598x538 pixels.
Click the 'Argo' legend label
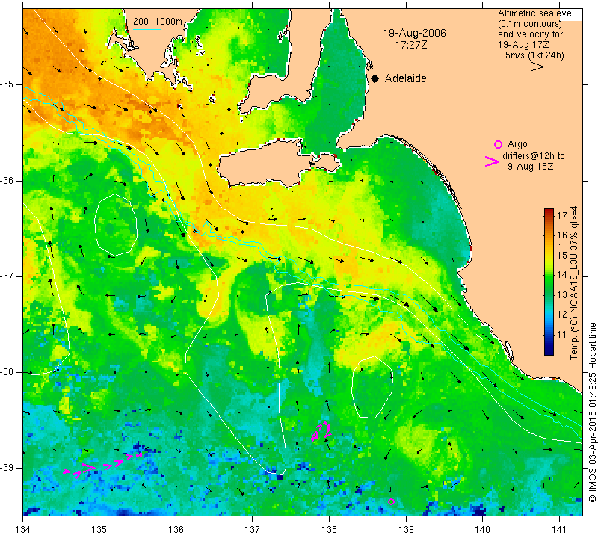tap(517, 144)
